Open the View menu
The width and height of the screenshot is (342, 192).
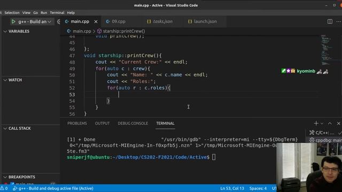click(26, 13)
